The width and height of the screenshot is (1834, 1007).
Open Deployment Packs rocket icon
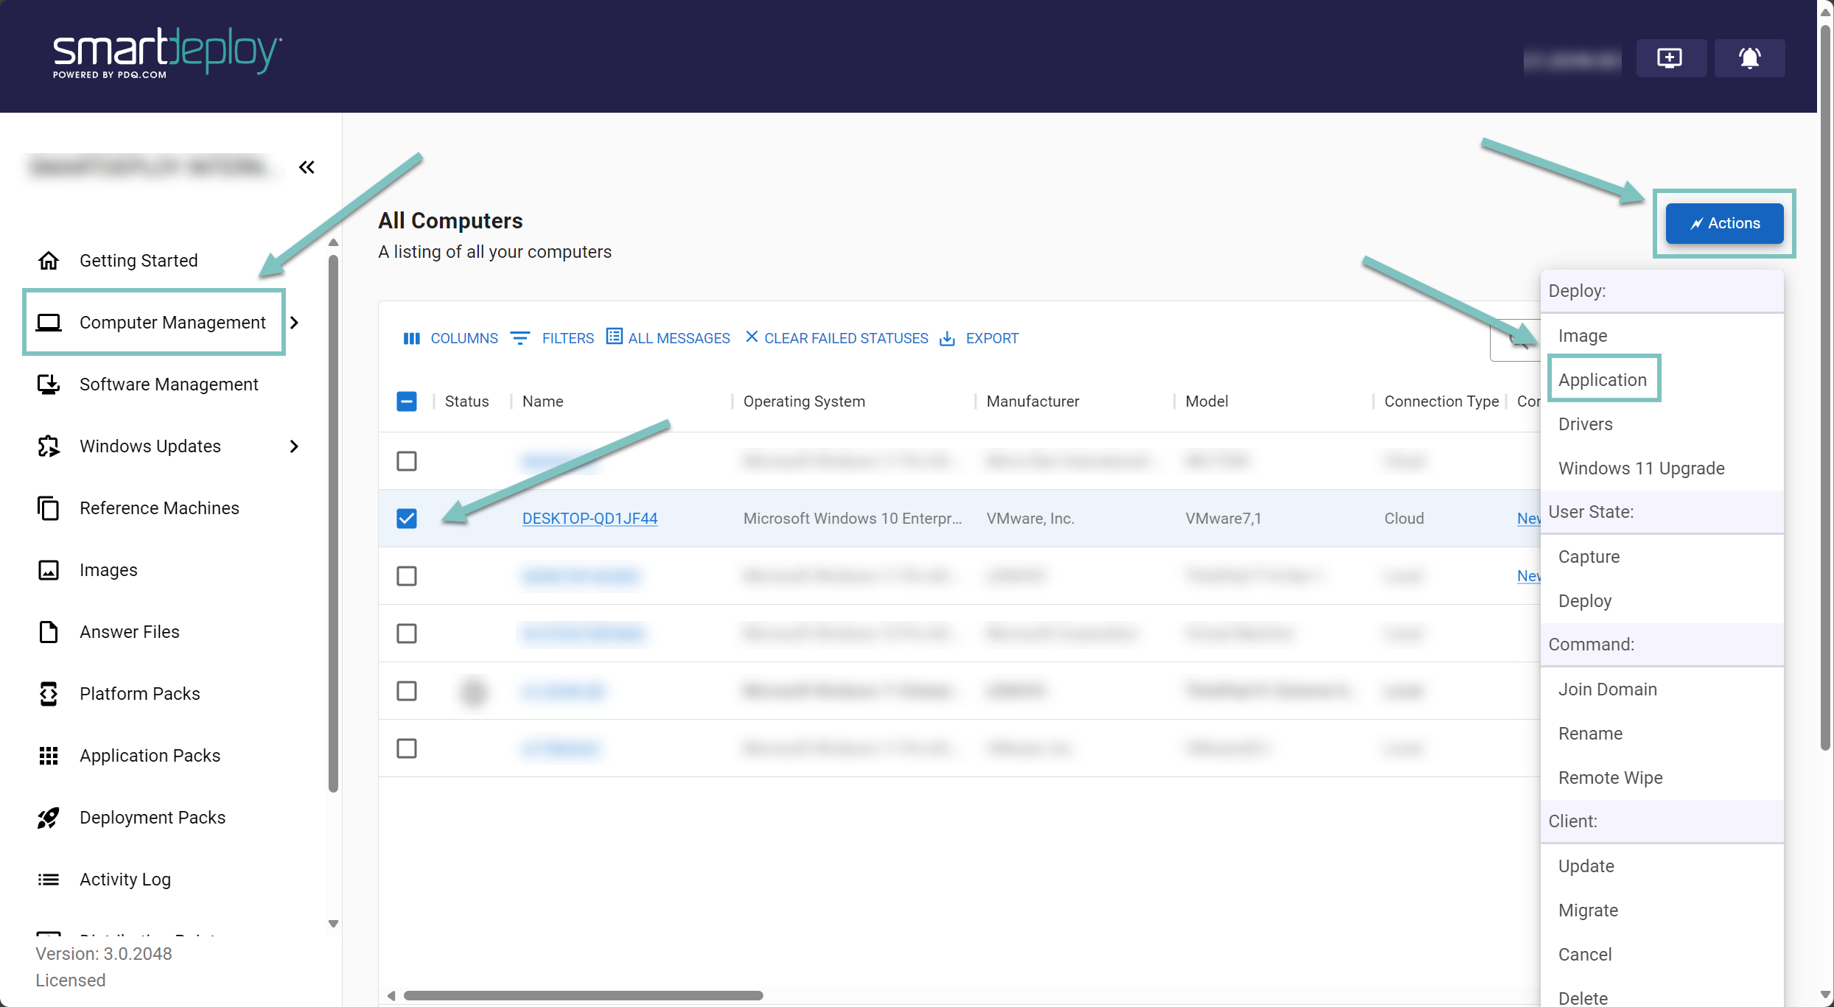49,818
